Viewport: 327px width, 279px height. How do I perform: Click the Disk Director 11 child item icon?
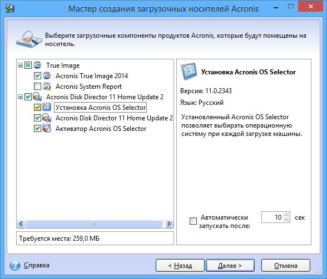click(x=47, y=118)
